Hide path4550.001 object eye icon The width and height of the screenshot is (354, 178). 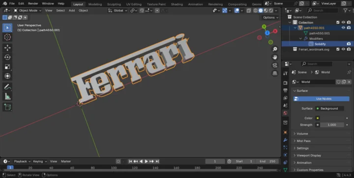pyautogui.click(x=343, y=28)
